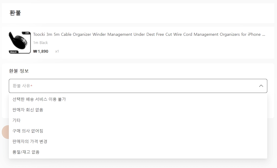Select 품절/재고 없음 option
277x168 pixels.
tap(138, 152)
